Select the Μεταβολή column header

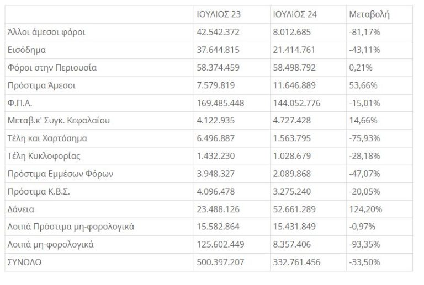pyautogui.click(x=369, y=14)
